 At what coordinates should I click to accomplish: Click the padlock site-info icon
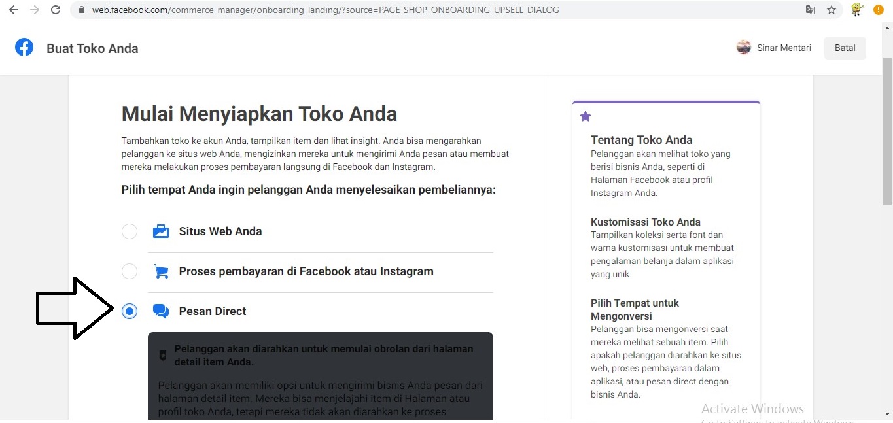point(82,10)
